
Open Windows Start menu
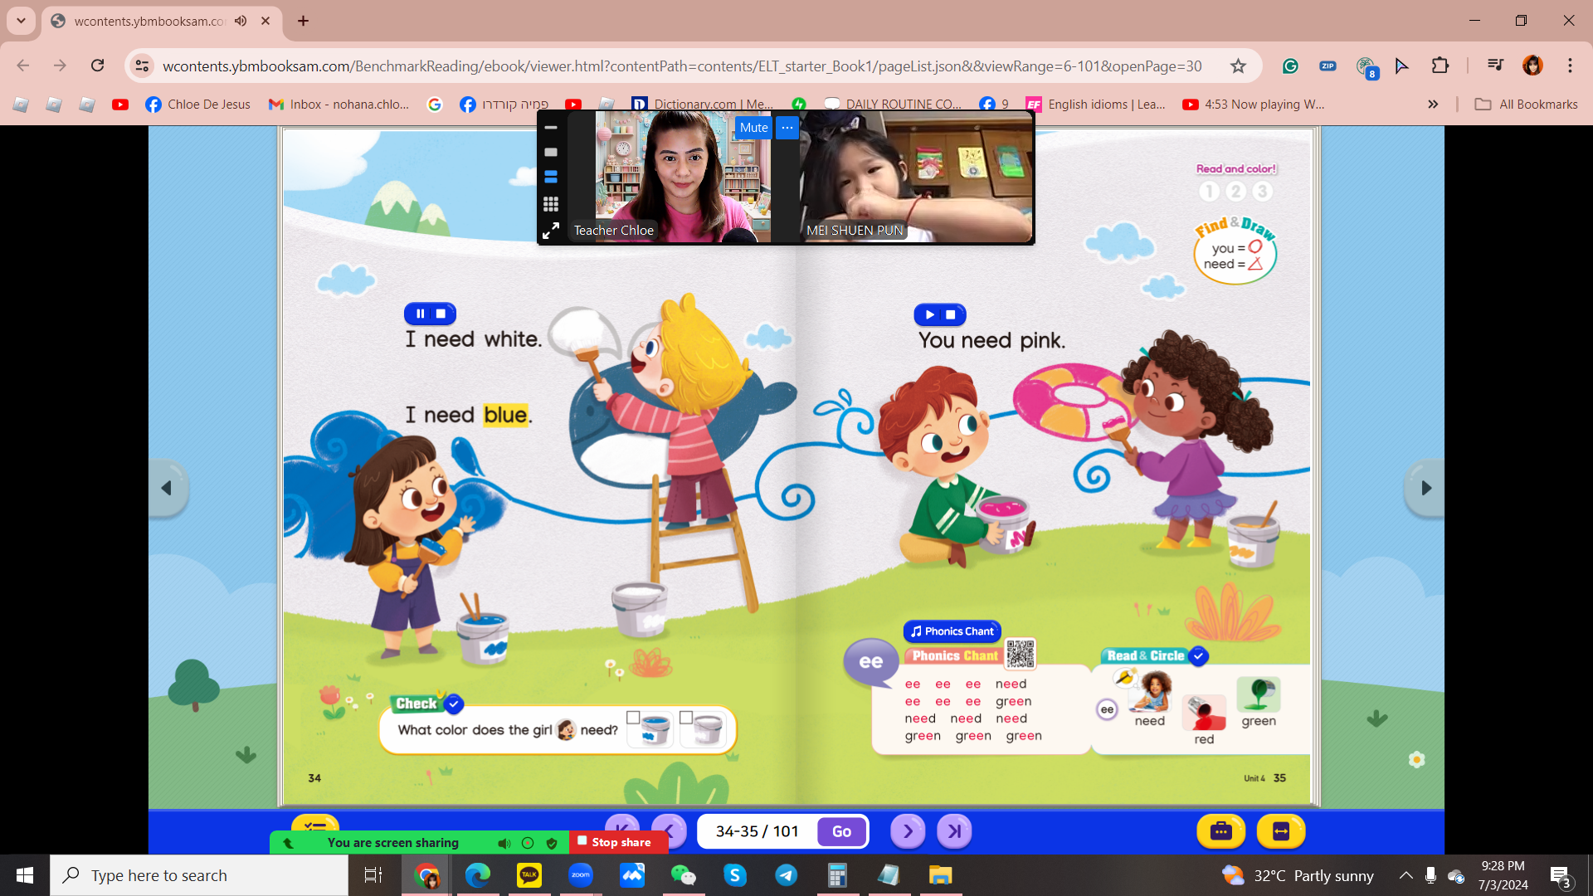(25, 875)
